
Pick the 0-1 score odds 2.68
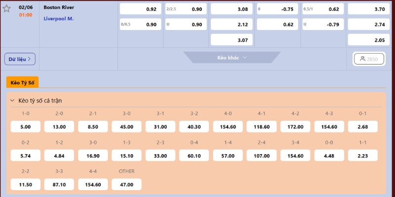(363, 127)
